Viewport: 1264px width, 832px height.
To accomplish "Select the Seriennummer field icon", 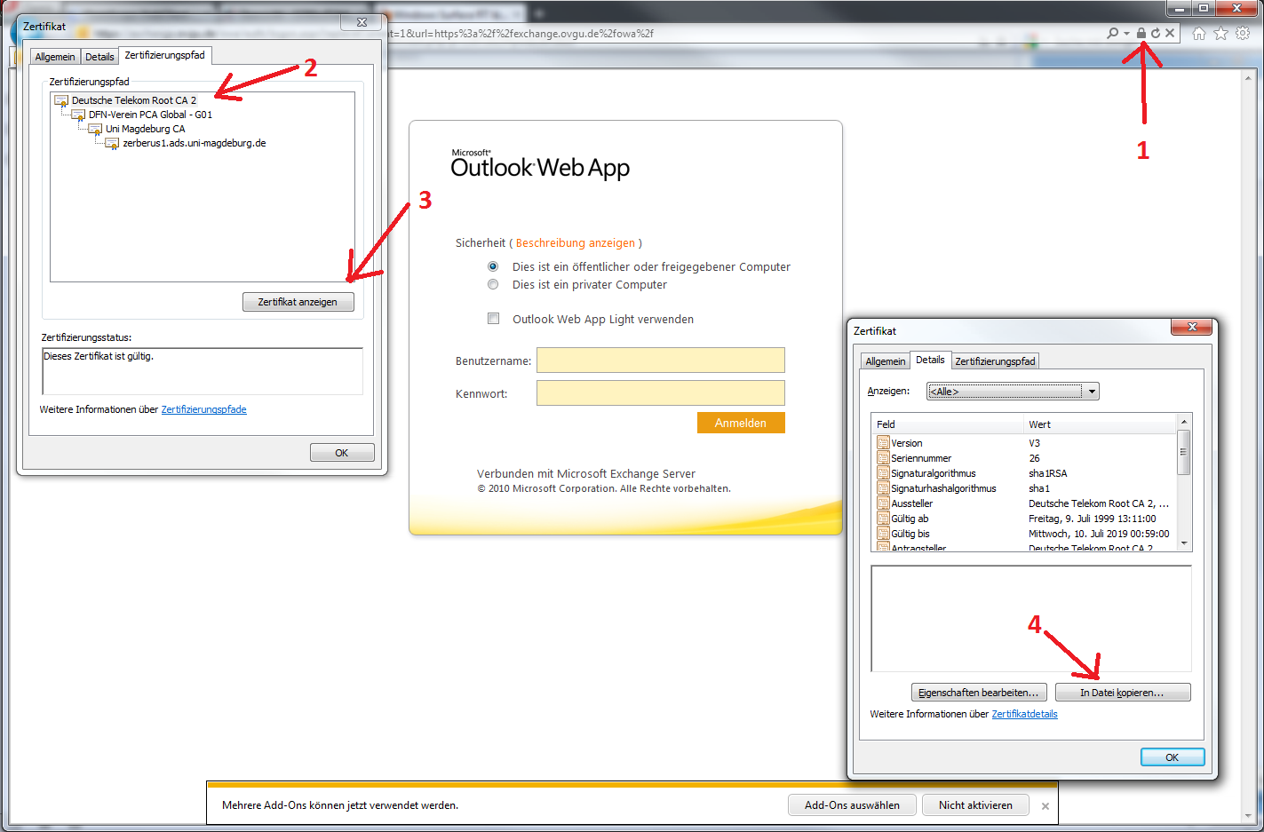I will coord(883,458).
